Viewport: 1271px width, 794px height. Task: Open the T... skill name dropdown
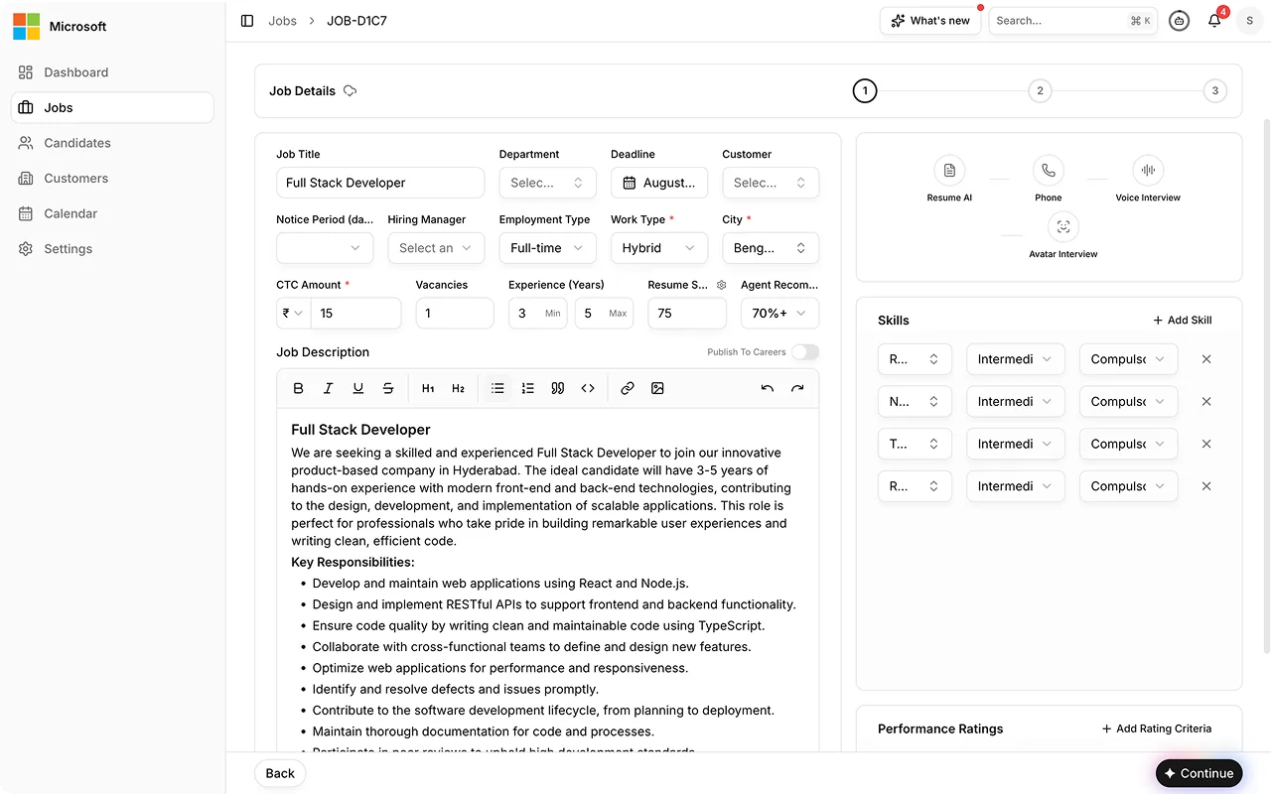(x=915, y=444)
